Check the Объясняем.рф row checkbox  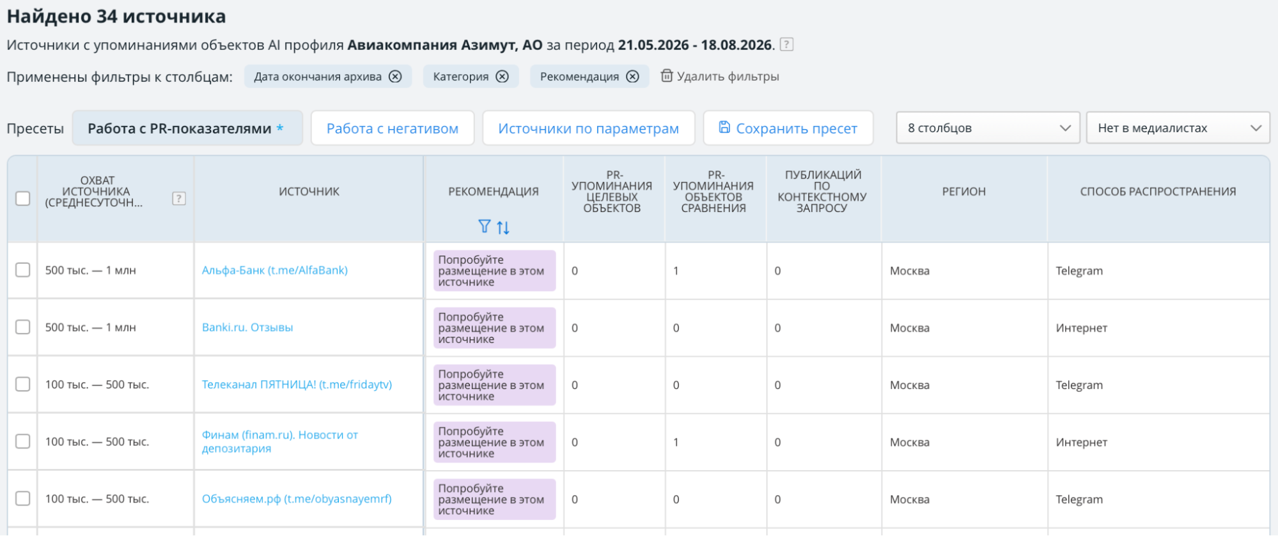click(x=22, y=498)
